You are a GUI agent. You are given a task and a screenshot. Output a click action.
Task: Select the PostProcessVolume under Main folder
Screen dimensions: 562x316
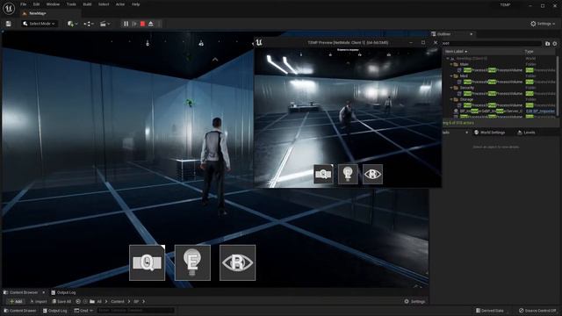tap(493, 70)
